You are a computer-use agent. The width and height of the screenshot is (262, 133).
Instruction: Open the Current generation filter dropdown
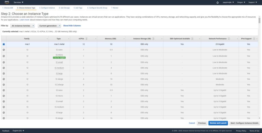point(49,26)
